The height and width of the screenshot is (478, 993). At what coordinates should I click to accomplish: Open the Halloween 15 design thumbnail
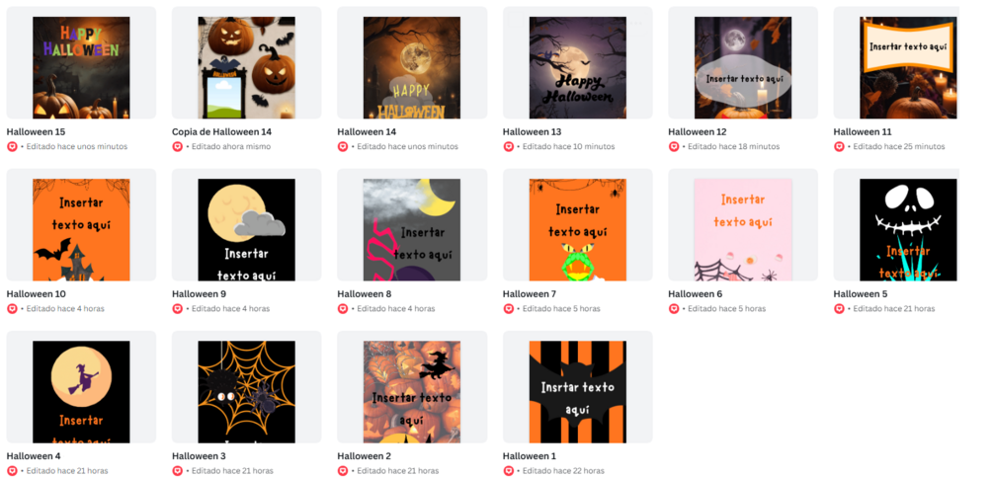point(81,68)
